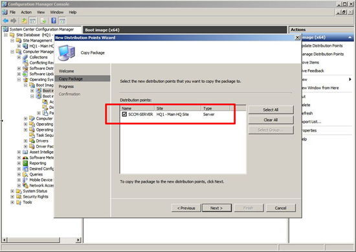Click the System Center Configuration Manager root icon
This screenshot has width=356, height=252.
6,29
